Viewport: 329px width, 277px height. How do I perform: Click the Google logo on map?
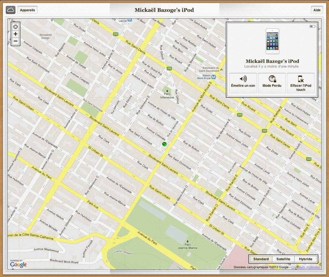coord(18,265)
